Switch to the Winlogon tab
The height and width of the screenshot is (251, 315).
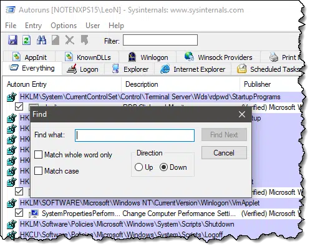[x=148, y=57]
